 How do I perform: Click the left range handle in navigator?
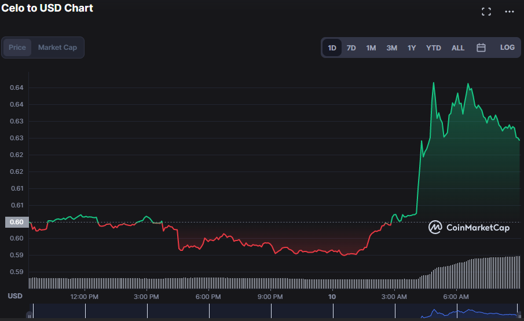point(30,316)
